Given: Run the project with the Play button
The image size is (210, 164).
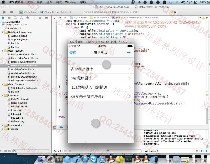Looking at the screenshot, I should click(x=4, y=12).
